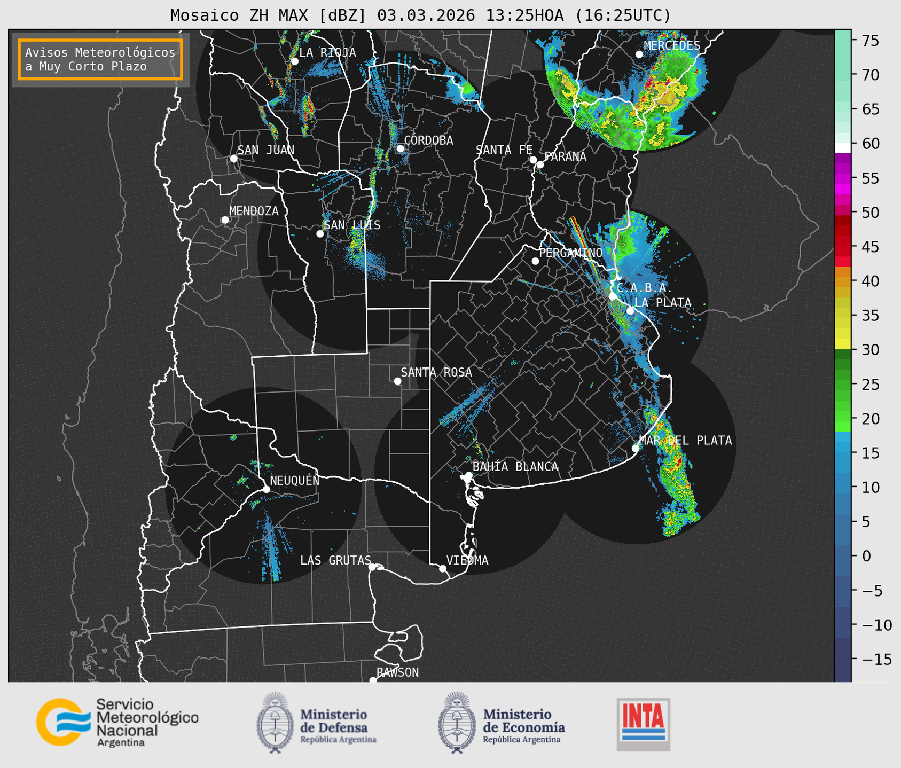This screenshot has height=768, width=901.
Task: Click the 45 dBZ red colorbar segment
Action: coord(843,247)
